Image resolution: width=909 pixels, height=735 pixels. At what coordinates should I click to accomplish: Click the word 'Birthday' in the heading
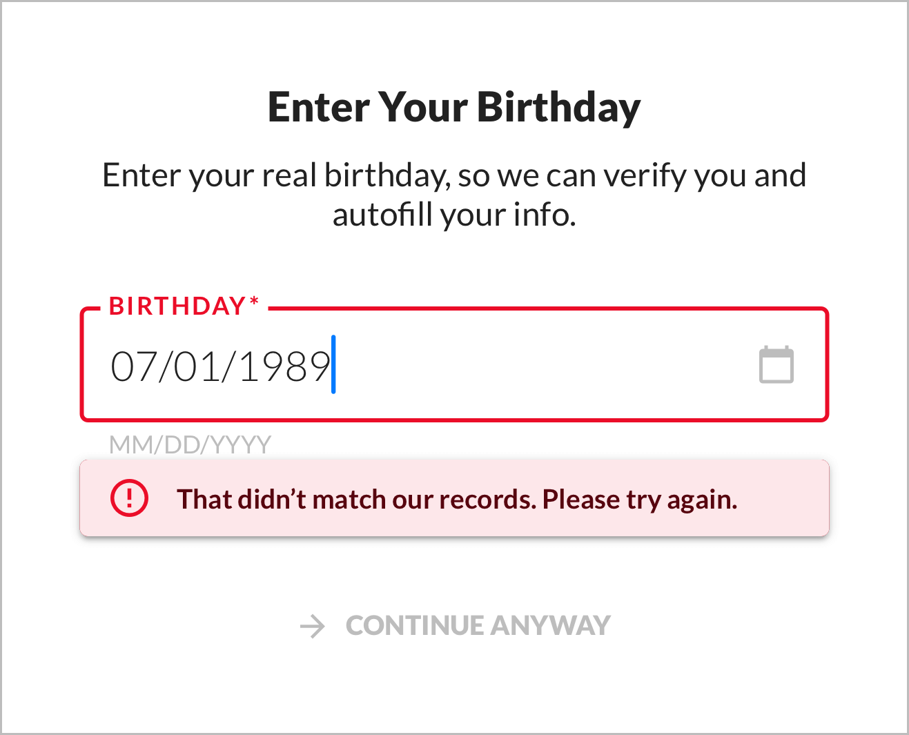558,108
